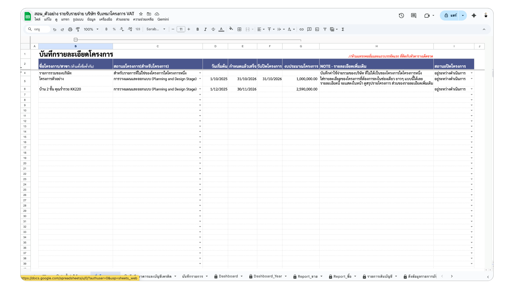Image resolution: width=514 pixels, height=289 pixels.
Task: Open the แทรก menu
Action: click(65, 19)
